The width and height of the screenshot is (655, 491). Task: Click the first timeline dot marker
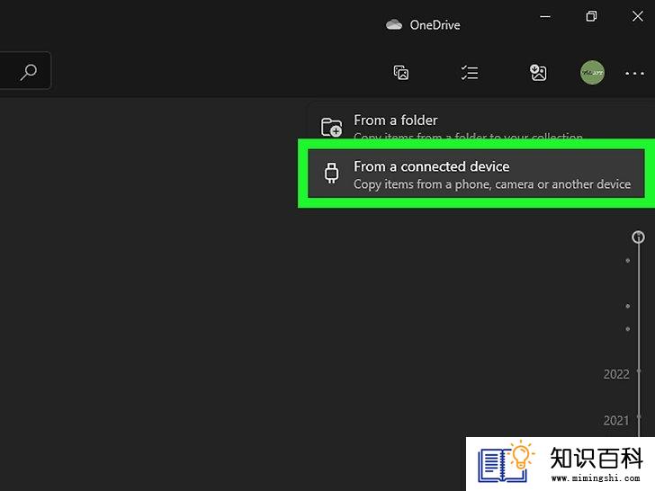(x=627, y=261)
